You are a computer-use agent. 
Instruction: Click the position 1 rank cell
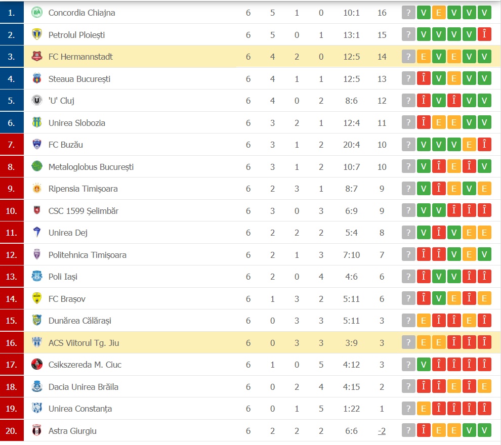pos(12,13)
